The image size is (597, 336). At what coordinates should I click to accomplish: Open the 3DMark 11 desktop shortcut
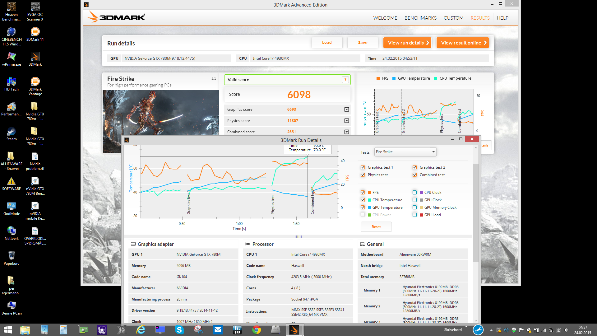[35, 34]
